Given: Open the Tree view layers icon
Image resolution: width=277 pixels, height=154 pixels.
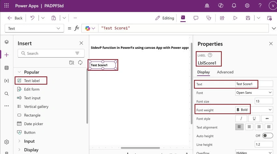Looking at the screenshot, I should coord(7,42).
